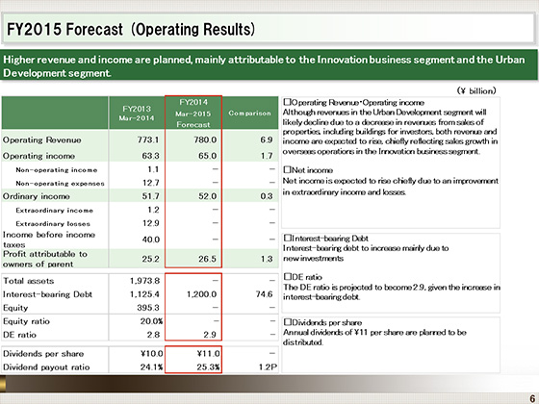
Task: Click the Equity ratio value 20.0%
Action: point(152,321)
